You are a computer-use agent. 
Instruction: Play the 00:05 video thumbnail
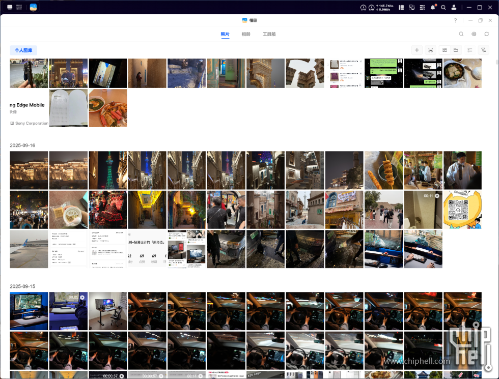click(x=68, y=311)
